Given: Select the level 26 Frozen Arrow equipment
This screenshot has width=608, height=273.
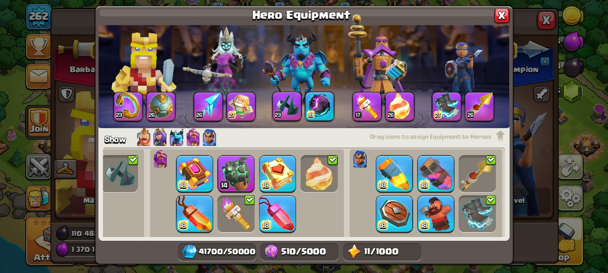Looking at the screenshot, I should (x=208, y=107).
